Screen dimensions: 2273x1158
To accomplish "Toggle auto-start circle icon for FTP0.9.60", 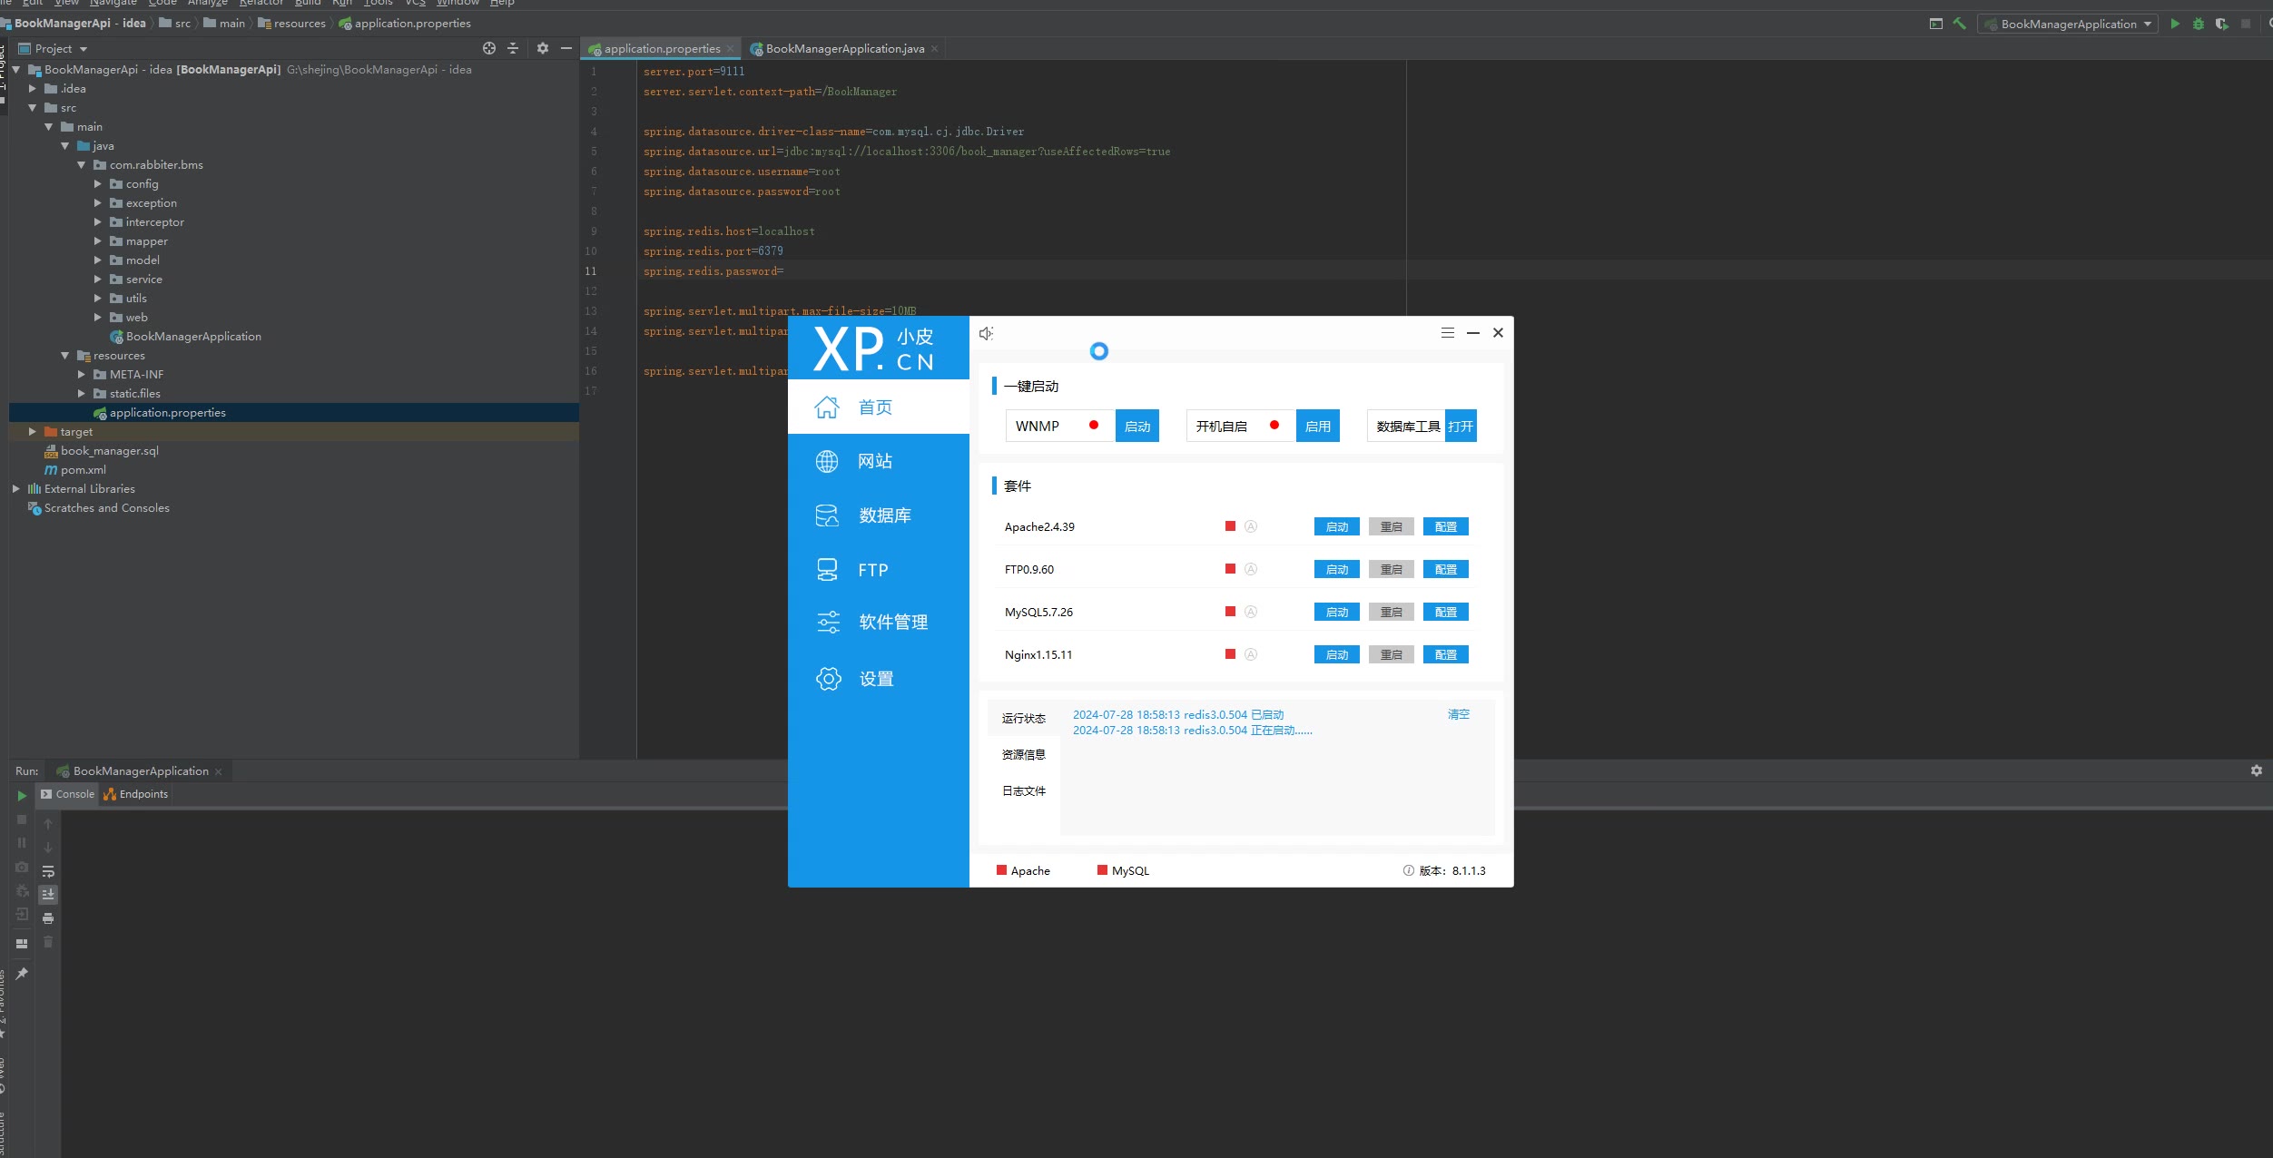I will (x=1251, y=569).
